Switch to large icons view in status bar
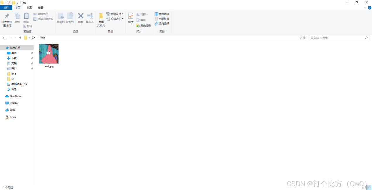This screenshot has height=190, width=372. (x=369, y=187)
